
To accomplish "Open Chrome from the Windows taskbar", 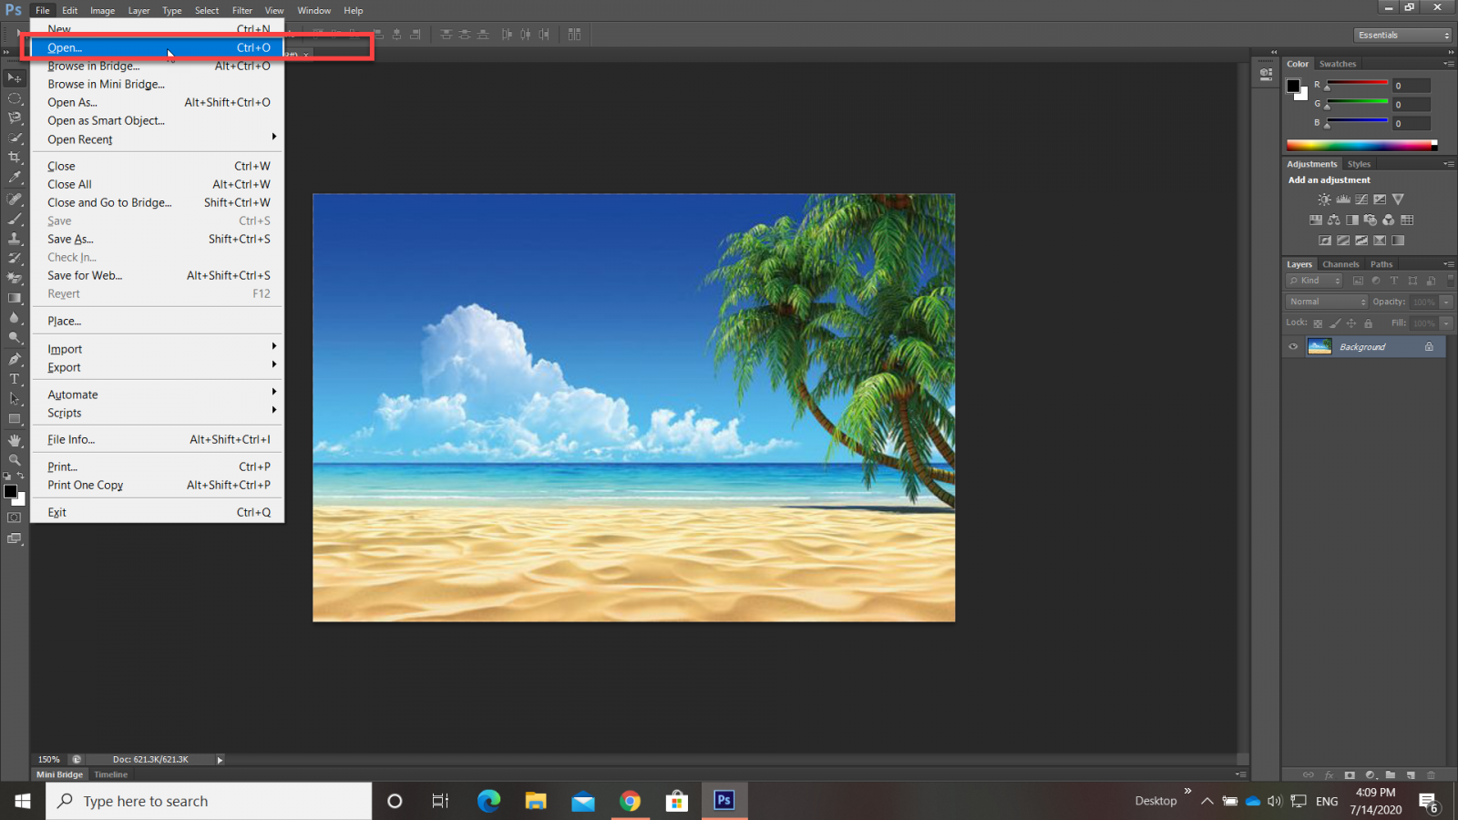I will pos(630,801).
